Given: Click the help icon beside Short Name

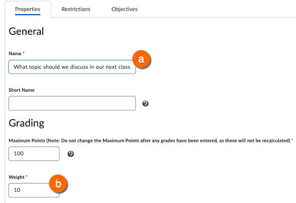Looking at the screenshot, I should click(x=145, y=104).
